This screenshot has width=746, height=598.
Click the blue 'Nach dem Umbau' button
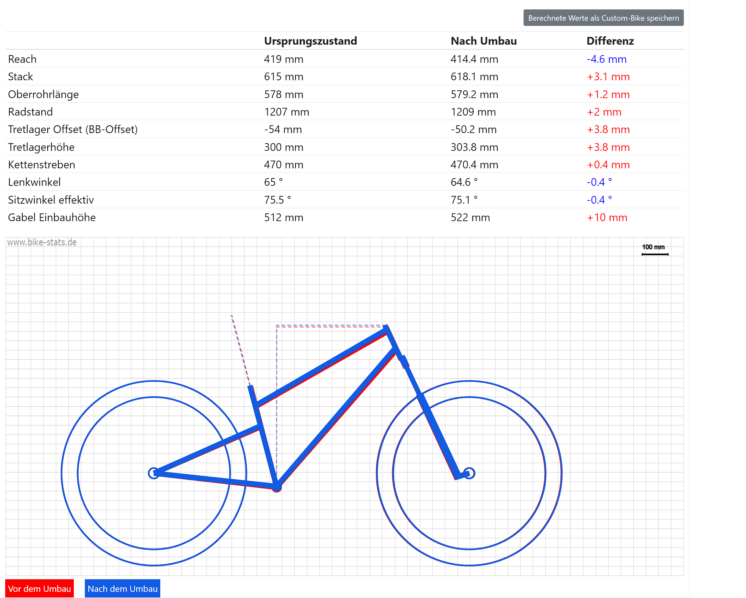pyautogui.click(x=122, y=588)
